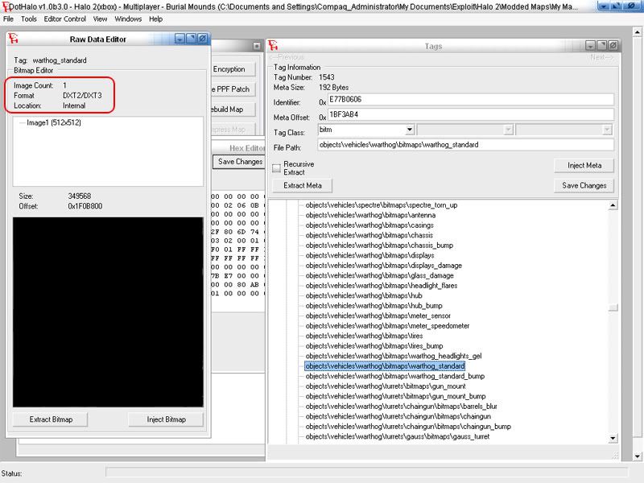Minimize the Raw Data Editor window
The width and height of the screenshot is (644, 483).
point(180,39)
